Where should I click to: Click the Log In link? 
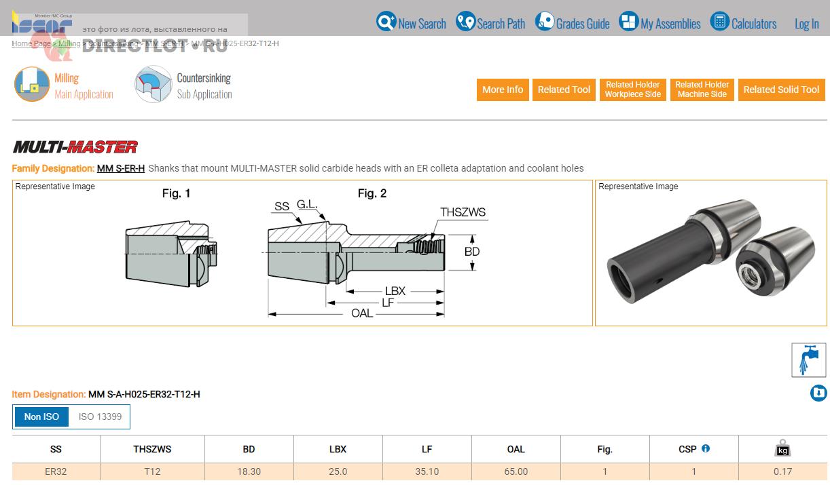click(807, 24)
